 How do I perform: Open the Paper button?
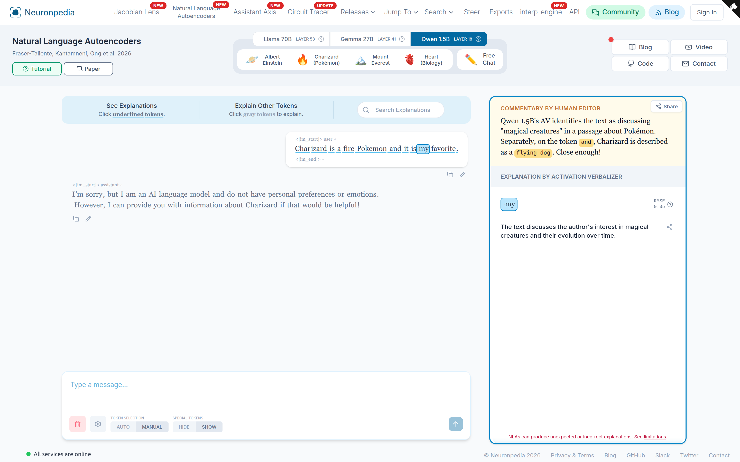pyautogui.click(x=88, y=69)
